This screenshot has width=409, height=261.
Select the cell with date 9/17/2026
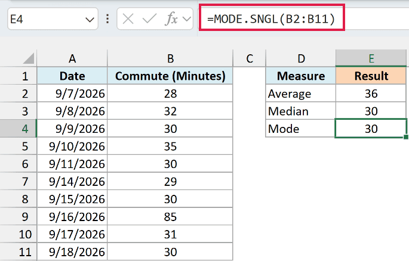tap(72, 234)
